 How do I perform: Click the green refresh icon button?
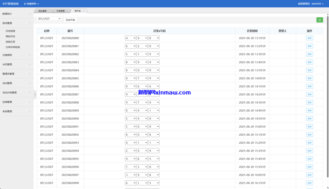click(x=319, y=20)
